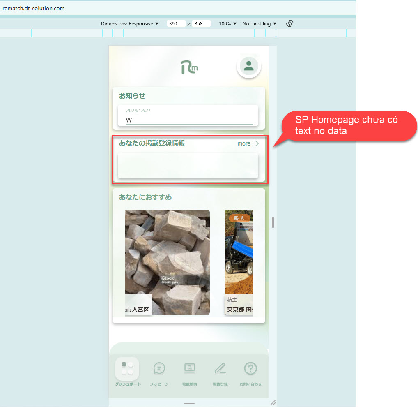418x407 pixels.
Task: Click the viewport height field showing 858
Action: (x=201, y=24)
